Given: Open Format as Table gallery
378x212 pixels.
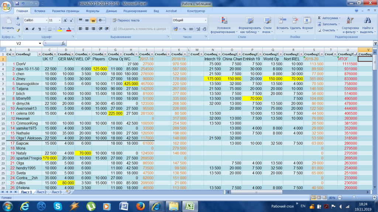Looking at the screenshot, I should pos(250,25).
